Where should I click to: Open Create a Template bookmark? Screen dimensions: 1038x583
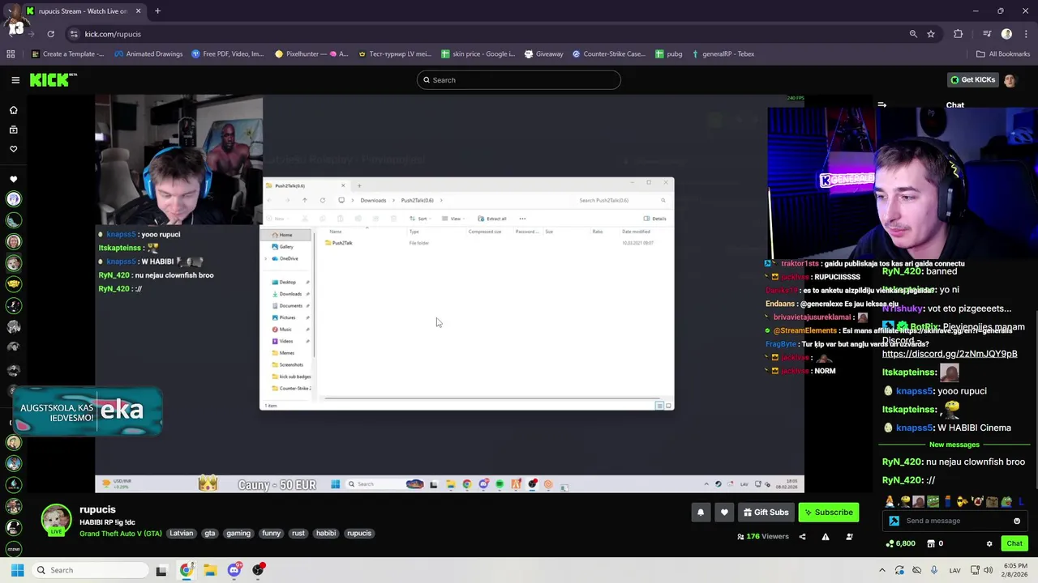pos(67,54)
